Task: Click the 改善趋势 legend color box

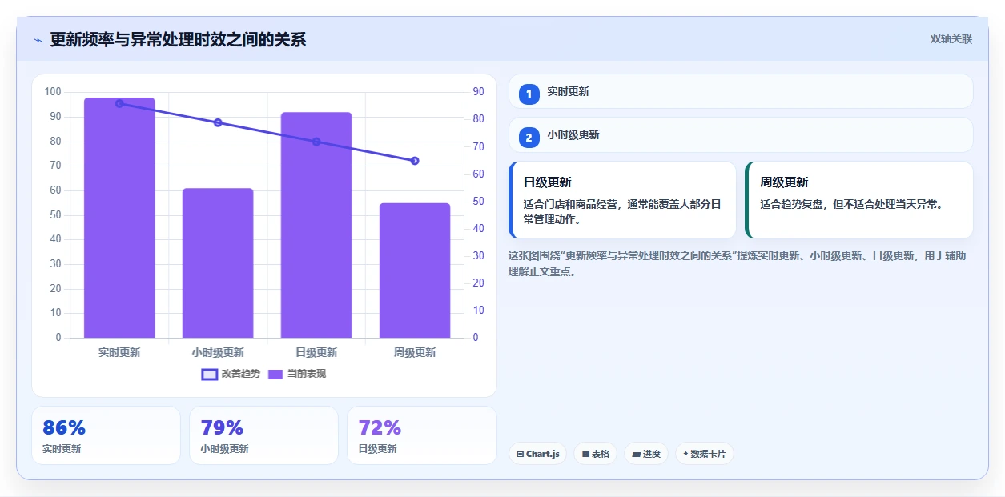Action: [x=210, y=374]
